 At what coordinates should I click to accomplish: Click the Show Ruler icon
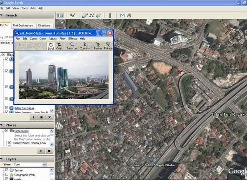(110, 16)
